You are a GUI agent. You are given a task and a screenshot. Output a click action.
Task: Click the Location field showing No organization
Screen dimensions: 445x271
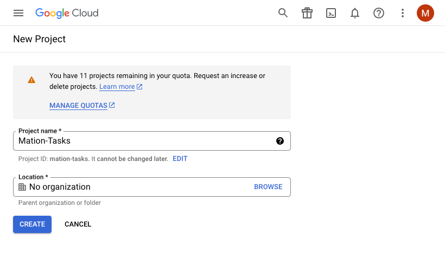pos(152,187)
